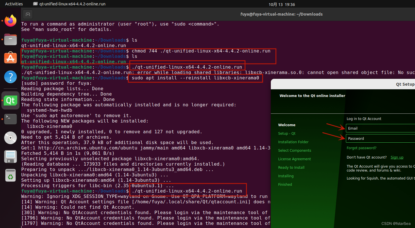415x228 pixels.
Task: Click the 'Could not find Qt Account' warning line
Action: 77,207
